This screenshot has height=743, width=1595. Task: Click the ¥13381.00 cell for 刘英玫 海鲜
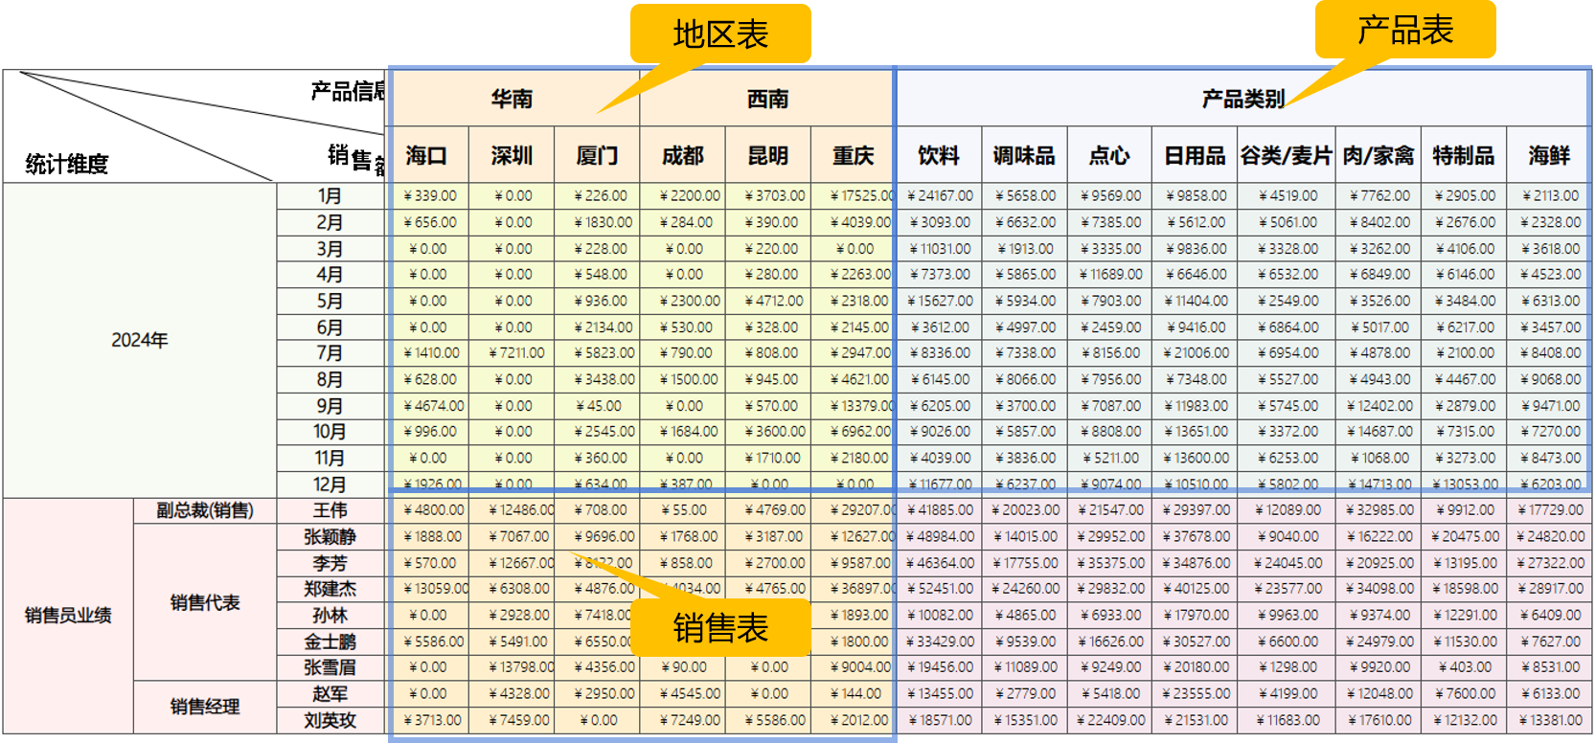pos(1549,720)
